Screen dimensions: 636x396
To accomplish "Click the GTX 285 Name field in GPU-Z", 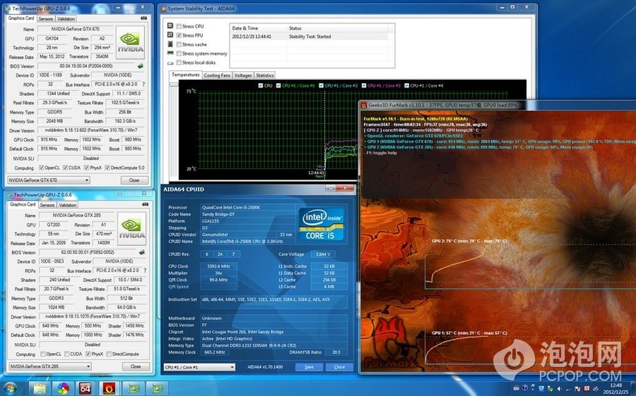I will 77,215.
